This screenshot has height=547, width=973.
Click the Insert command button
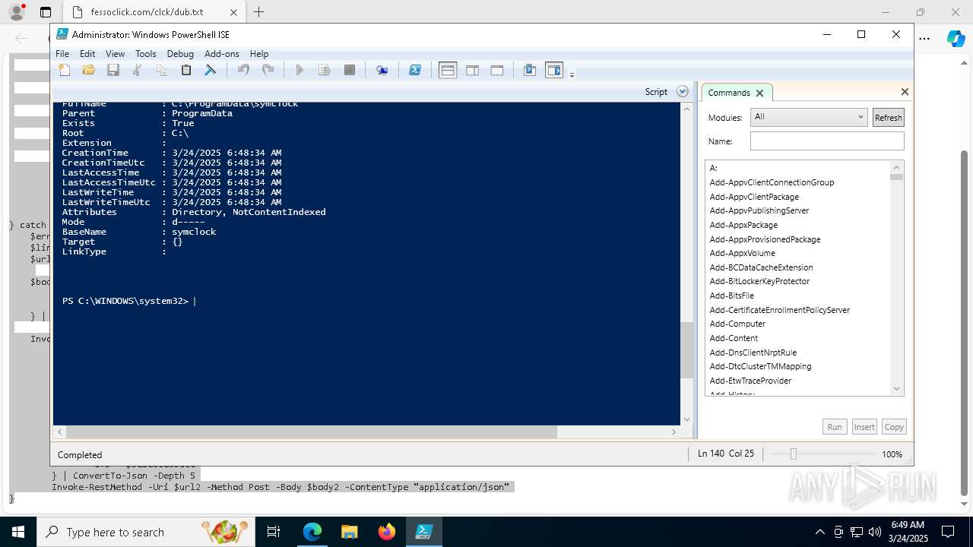click(x=864, y=427)
